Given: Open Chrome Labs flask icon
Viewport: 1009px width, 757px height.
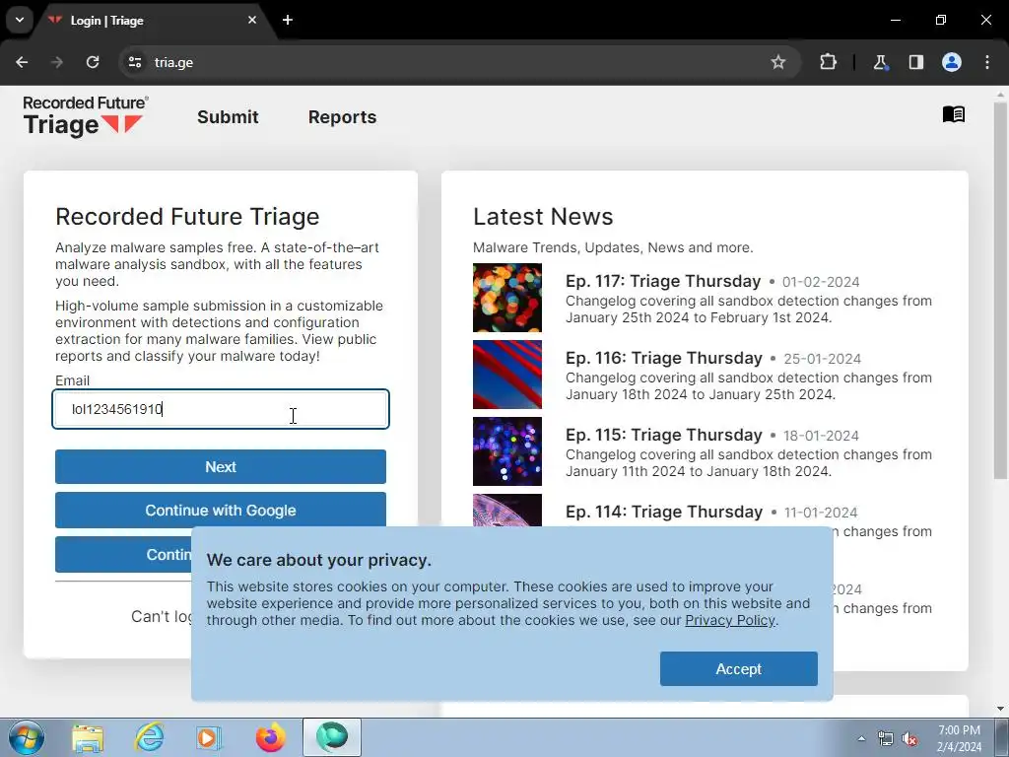Looking at the screenshot, I should pyautogui.click(x=880, y=62).
